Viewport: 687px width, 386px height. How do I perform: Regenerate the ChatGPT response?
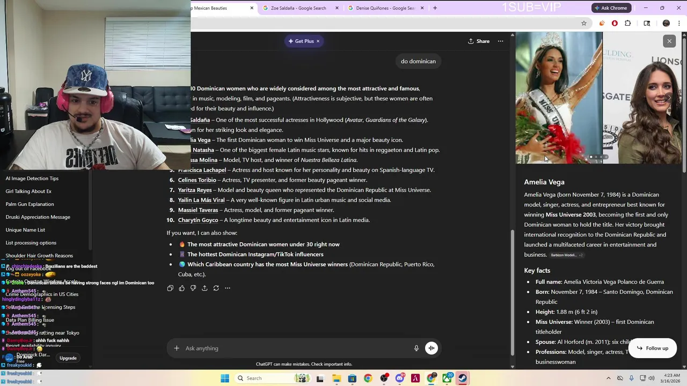coord(216,288)
